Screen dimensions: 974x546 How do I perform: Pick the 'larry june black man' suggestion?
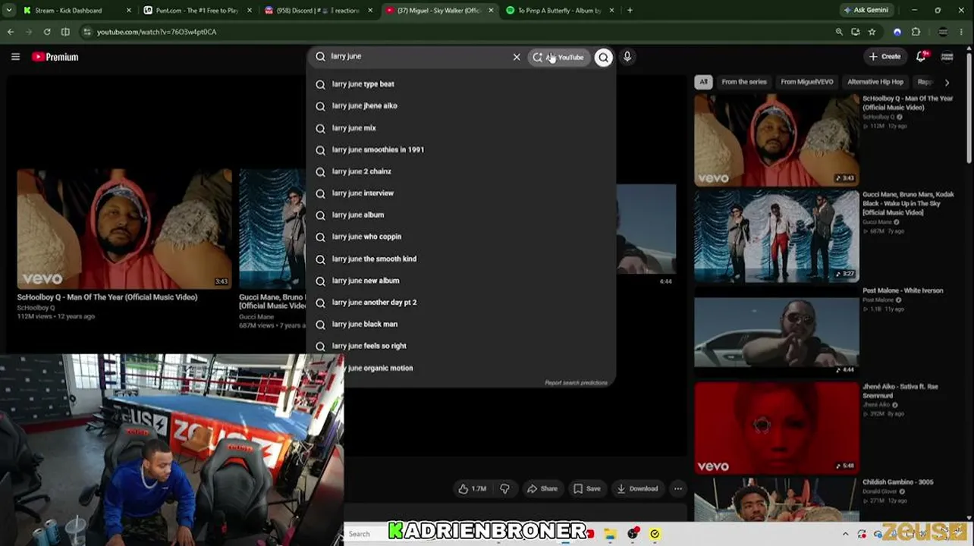coord(461,325)
